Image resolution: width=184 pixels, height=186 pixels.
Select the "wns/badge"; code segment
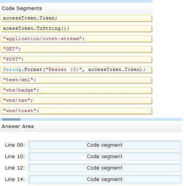pyautogui.click(x=76, y=90)
